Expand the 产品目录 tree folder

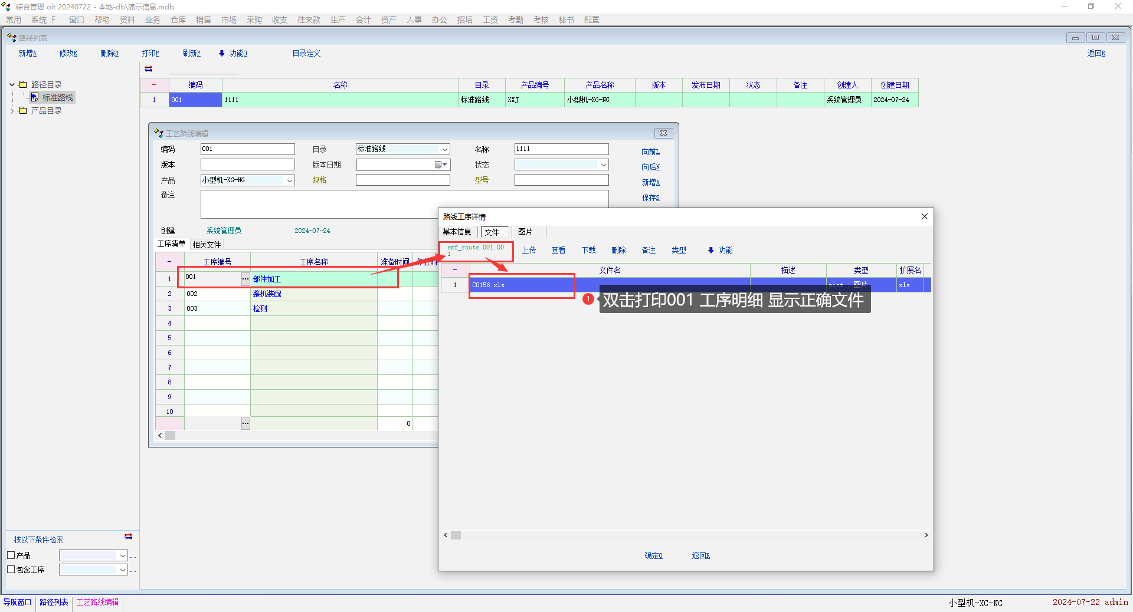(12, 111)
